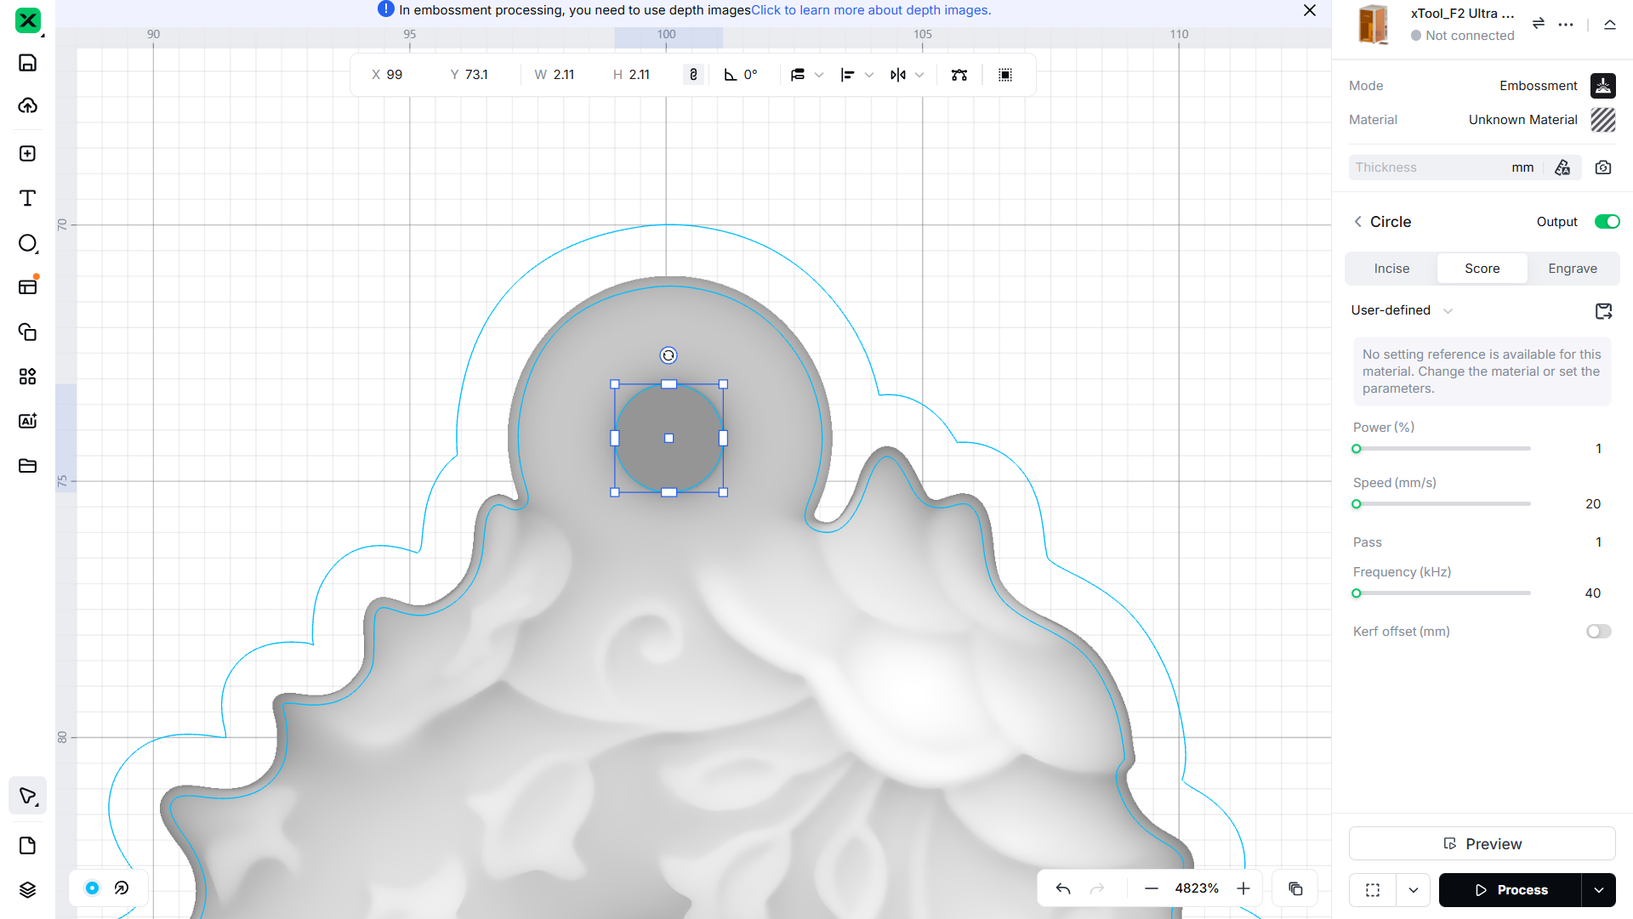Click the undo arrow
The width and height of the screenshot is (1633, 919).
coord(1063,888)
